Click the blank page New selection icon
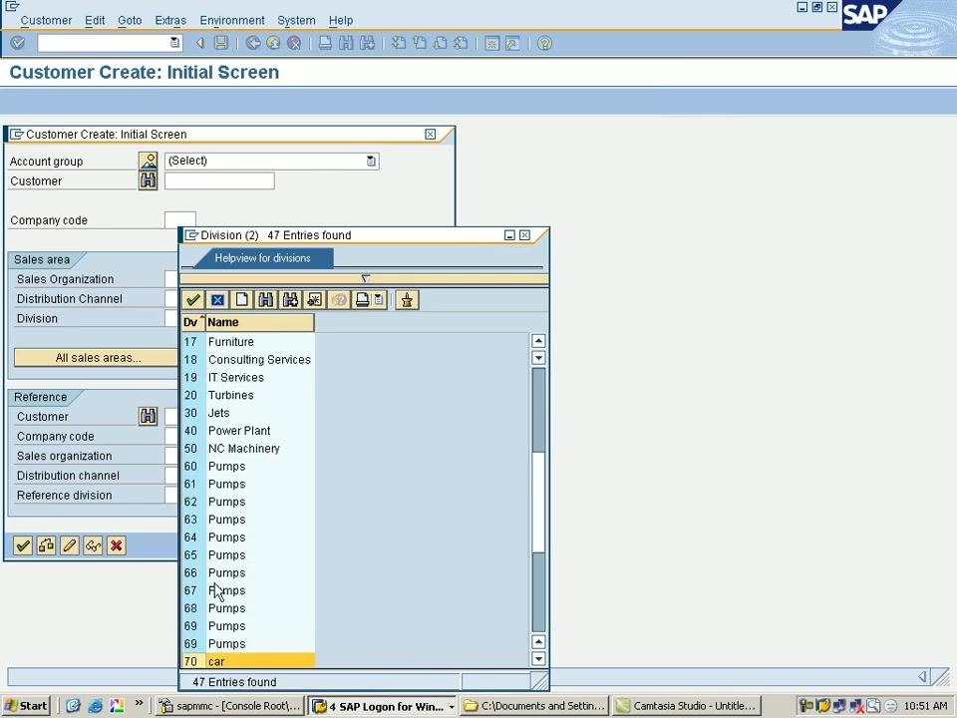 pyautogui.click(x=241, y=300)
